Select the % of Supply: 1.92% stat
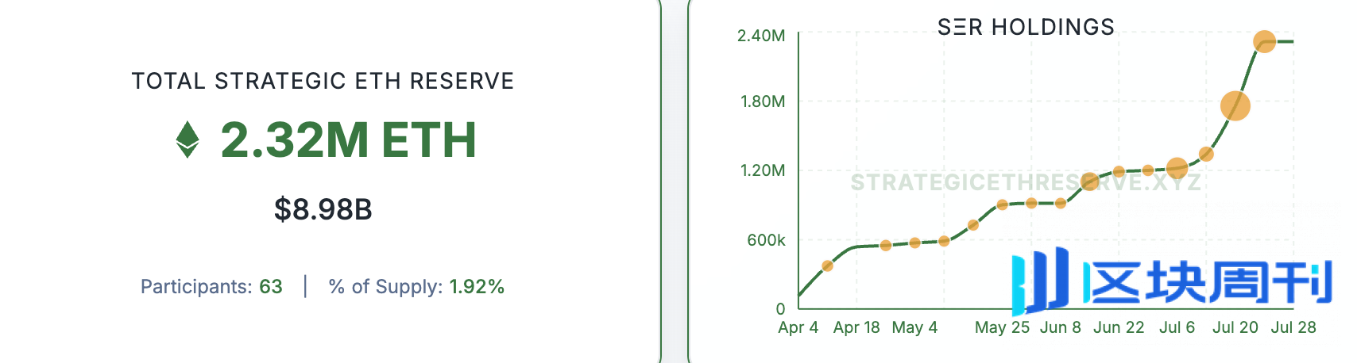The width and height of the screenshot is (1357, 363). (x=416, y=286)
